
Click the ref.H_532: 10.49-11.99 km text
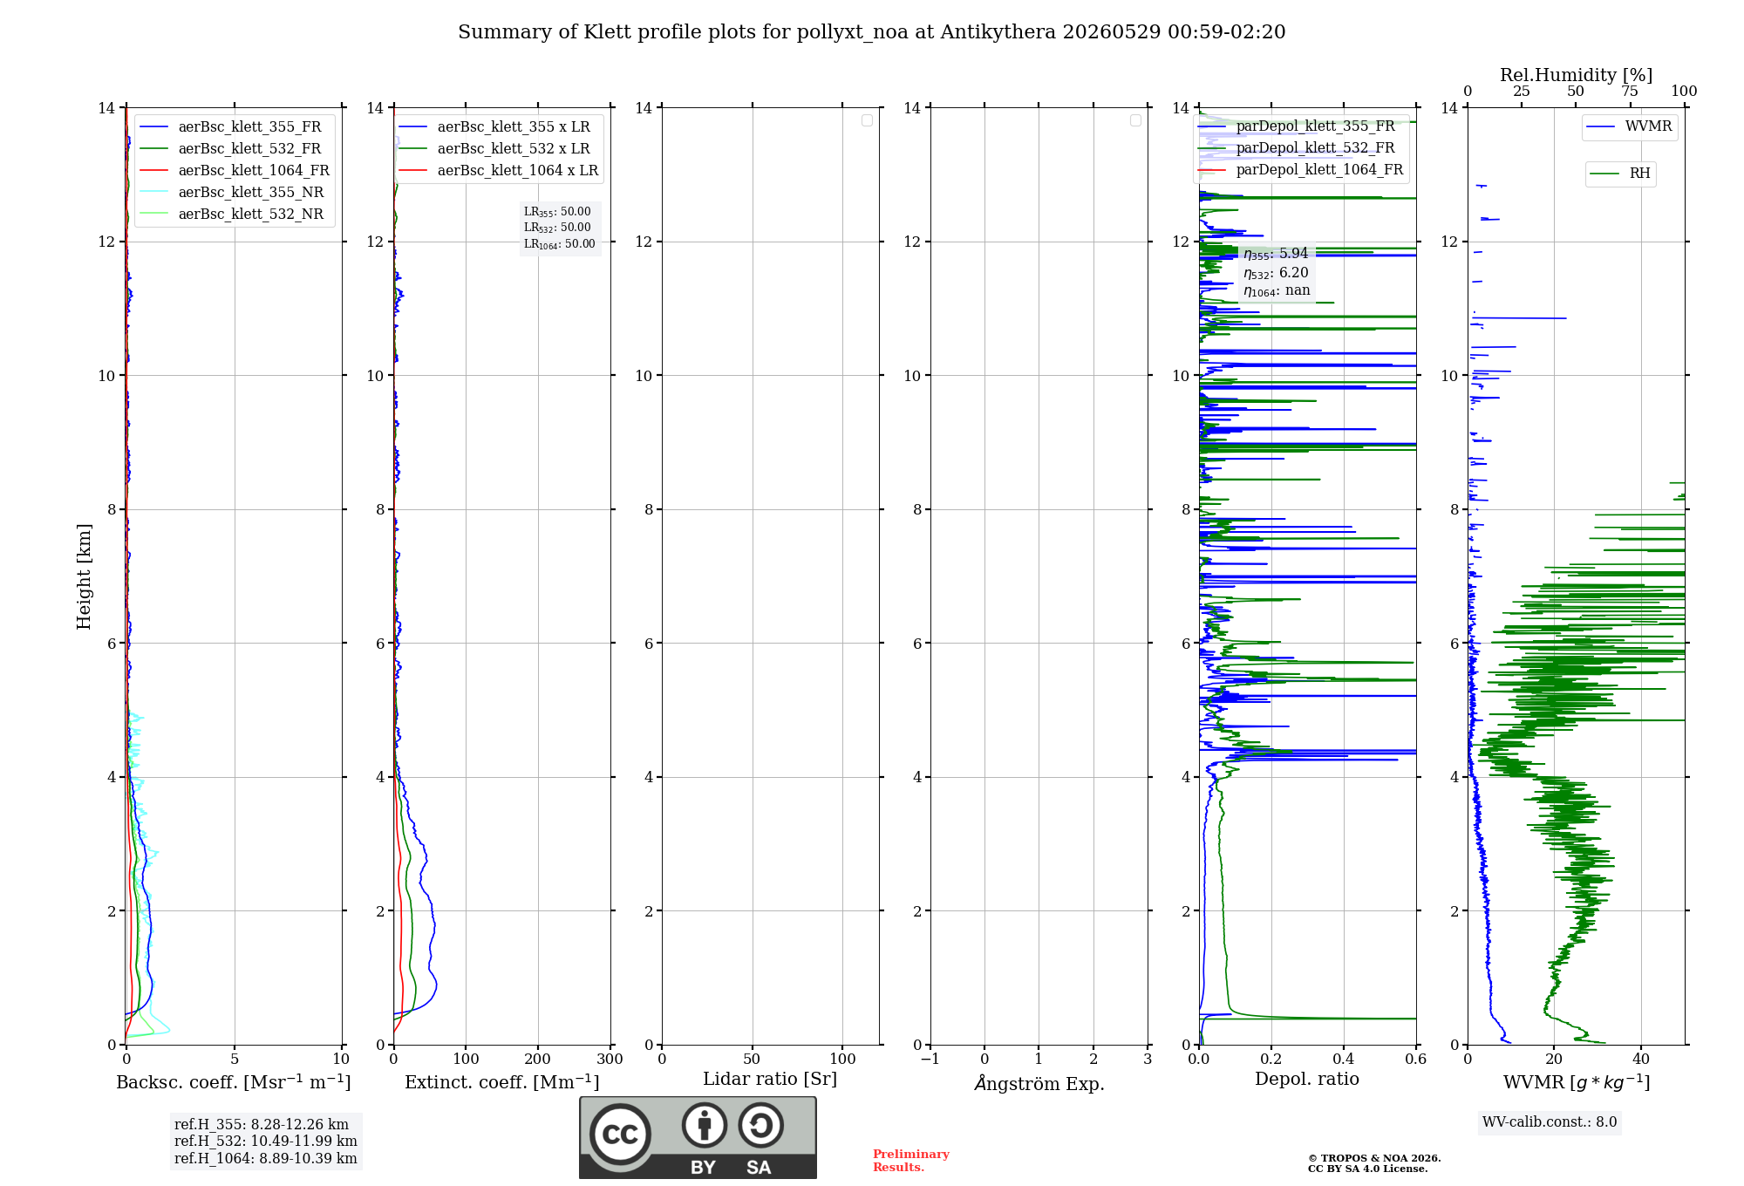(x=266, y=1141)
